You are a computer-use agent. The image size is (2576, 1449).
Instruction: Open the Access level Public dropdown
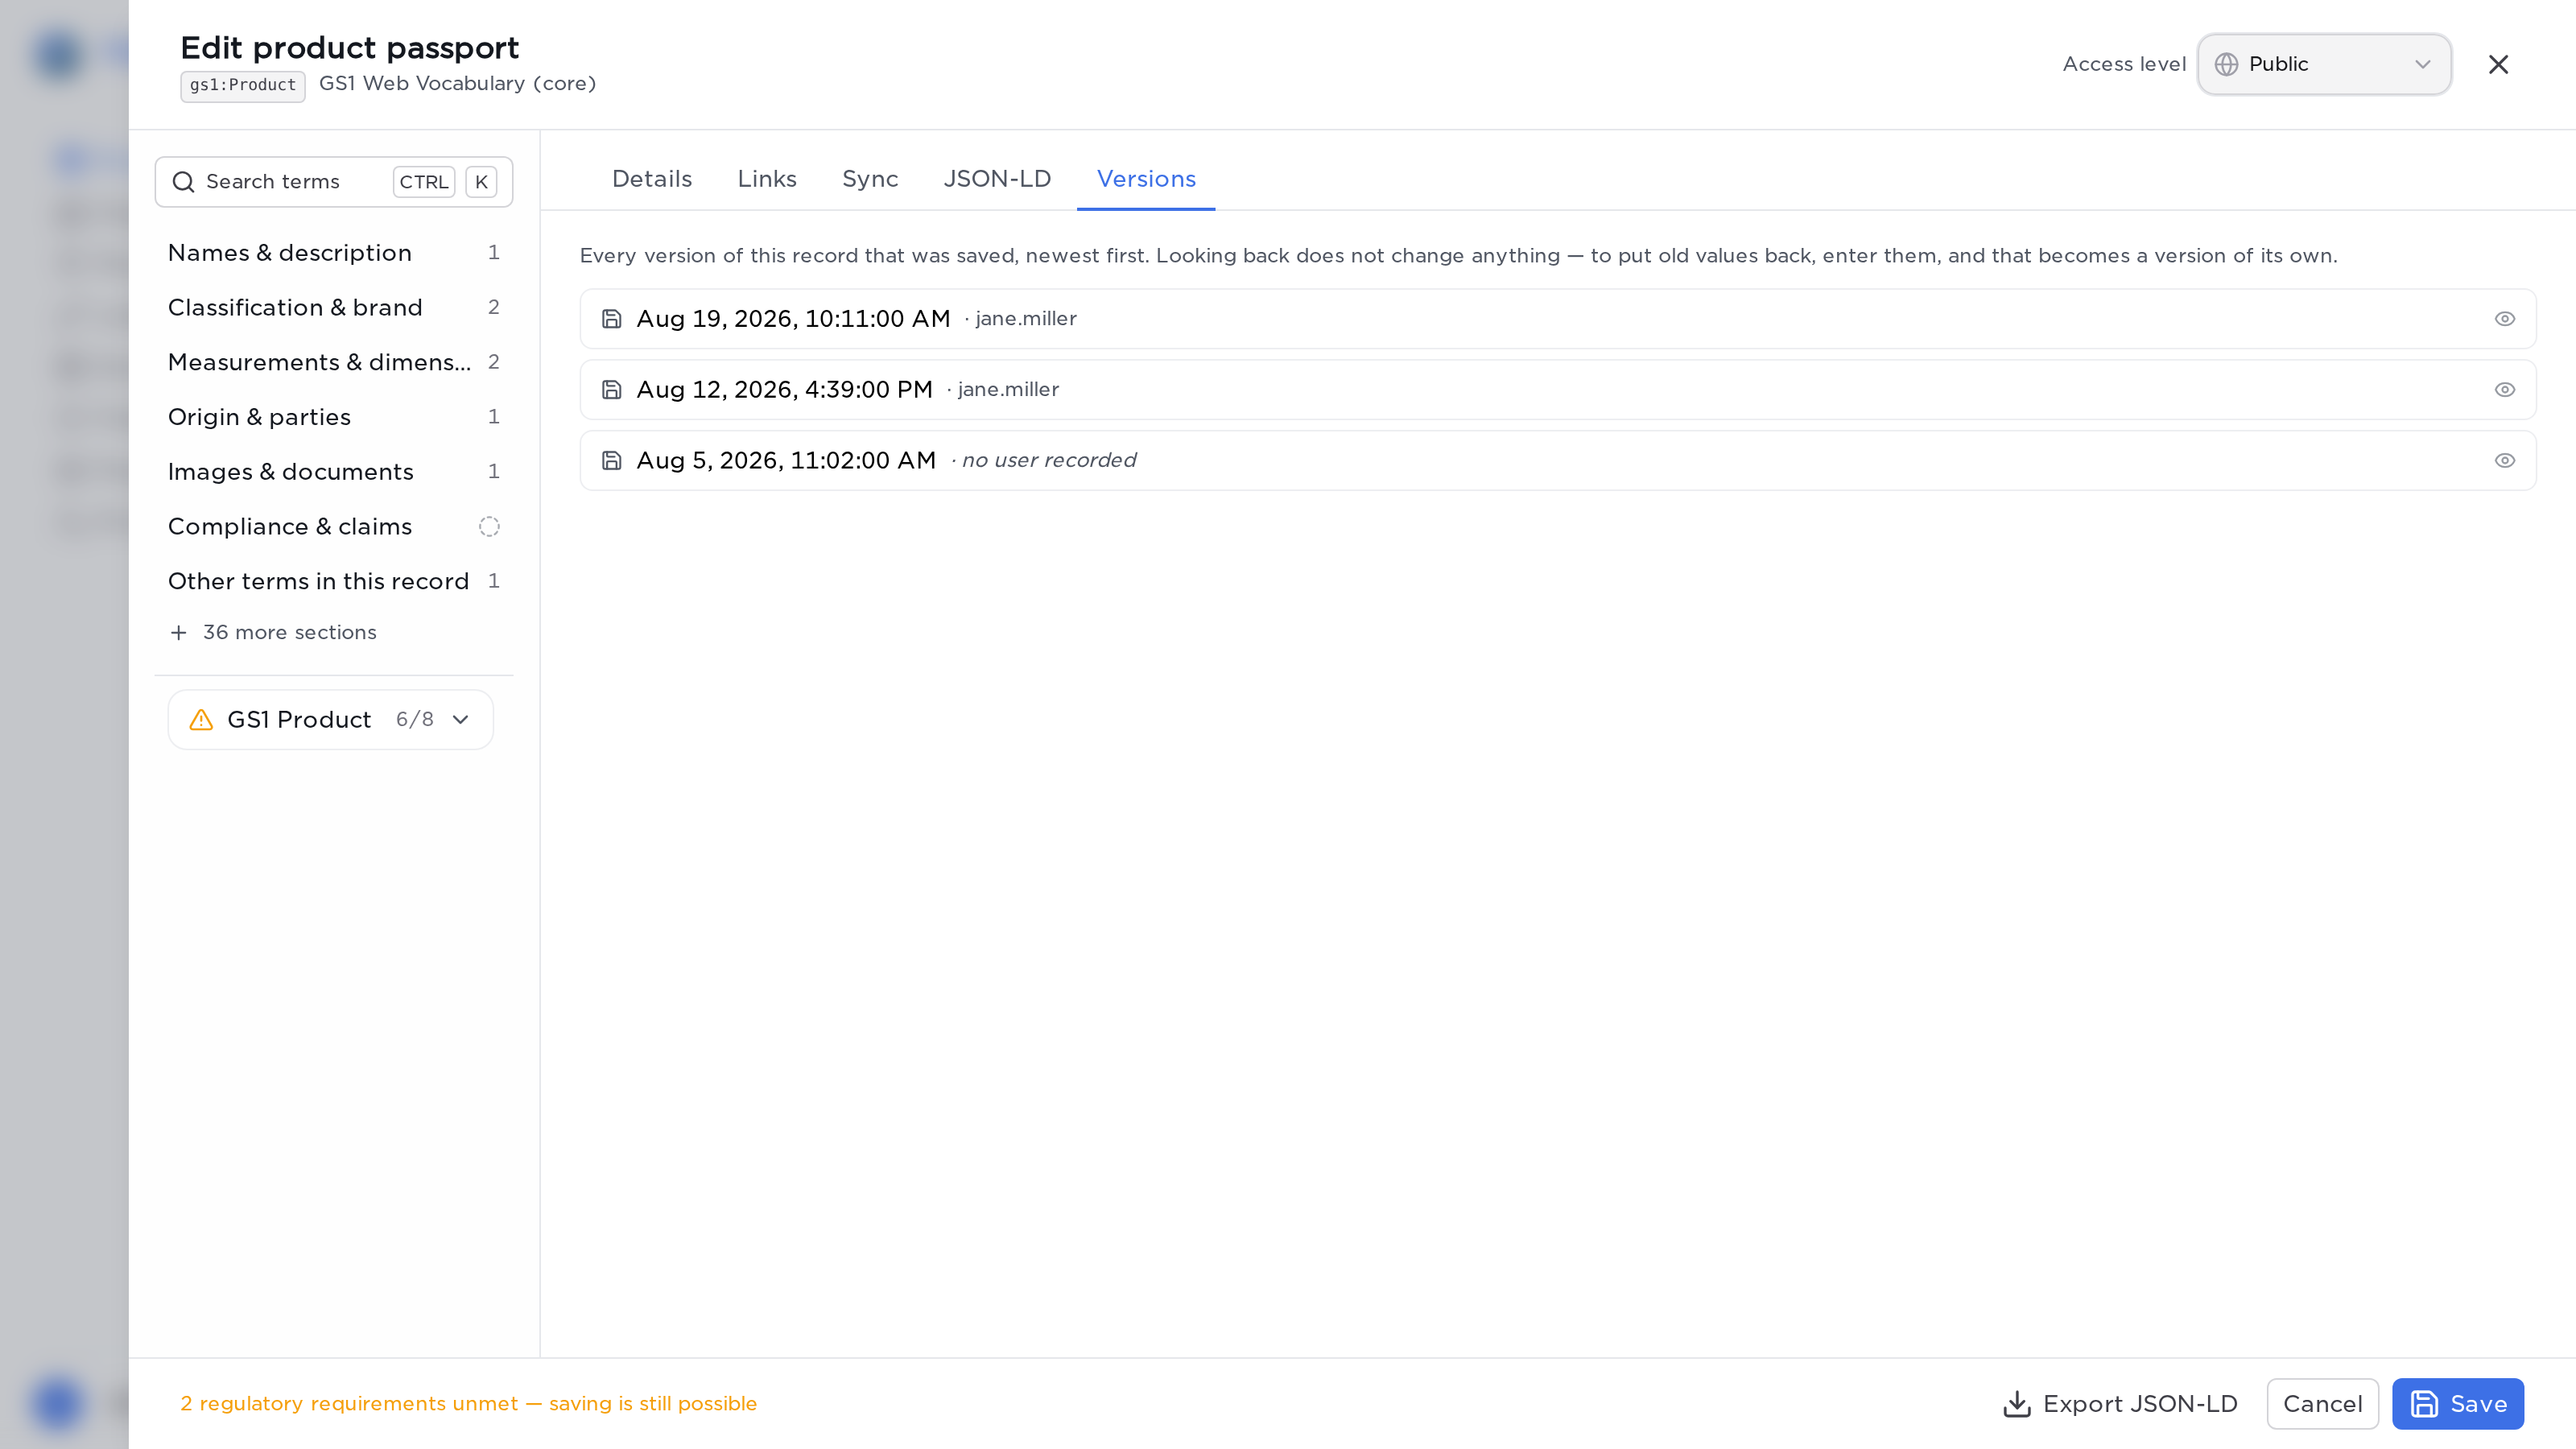(2324, 64)
